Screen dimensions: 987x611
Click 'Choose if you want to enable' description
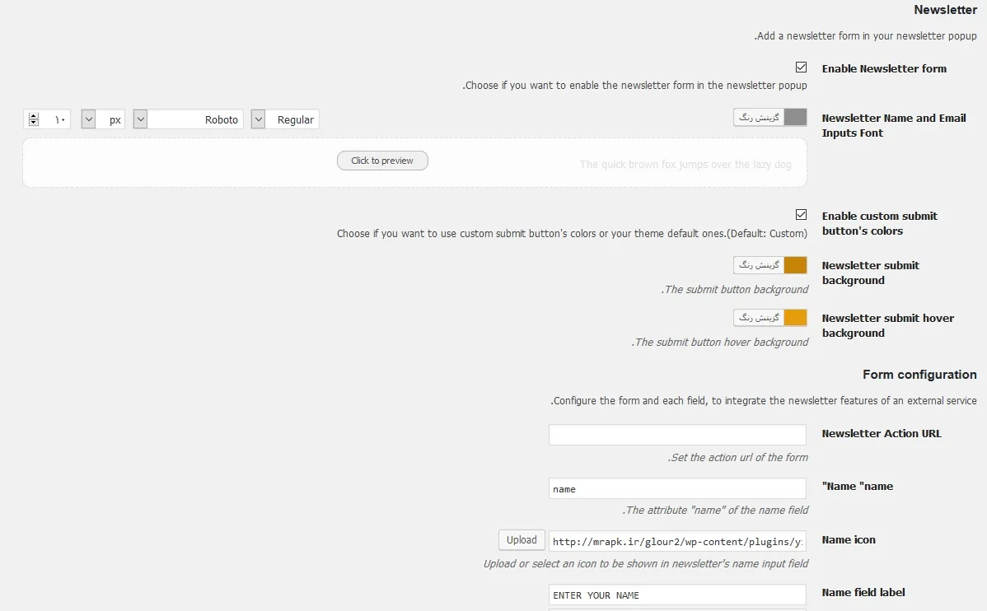point(634,86)
